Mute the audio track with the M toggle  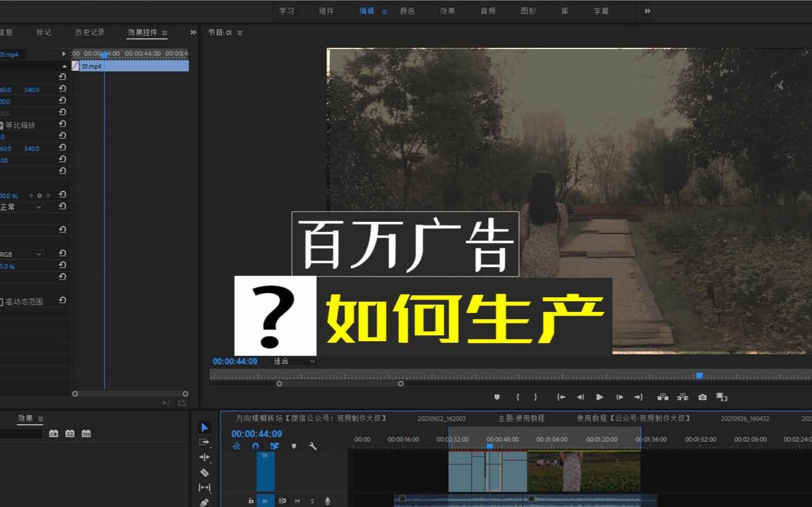click(x=297, y=501)
